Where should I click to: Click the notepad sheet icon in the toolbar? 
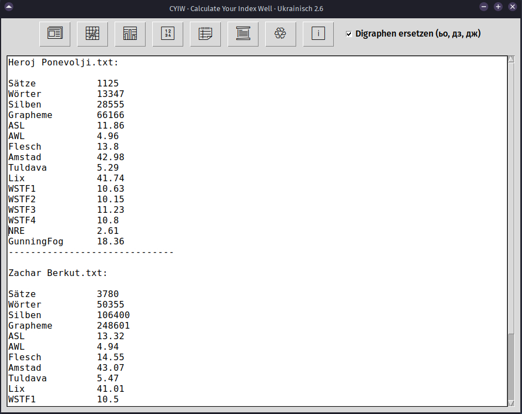205,34
